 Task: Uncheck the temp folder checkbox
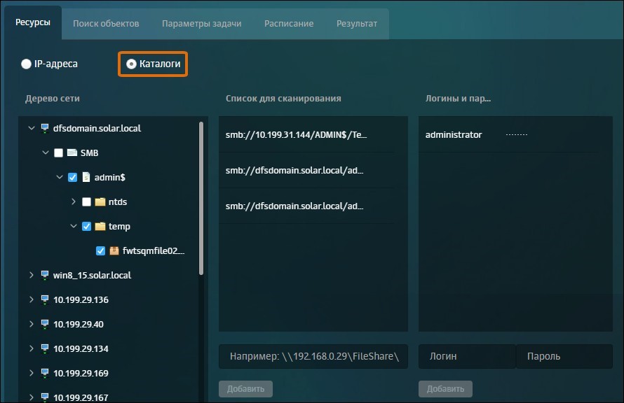[x=86, y=226]
